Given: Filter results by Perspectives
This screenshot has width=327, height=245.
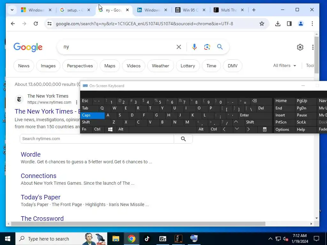Looking at the screenshot, I should coord(80,66).
